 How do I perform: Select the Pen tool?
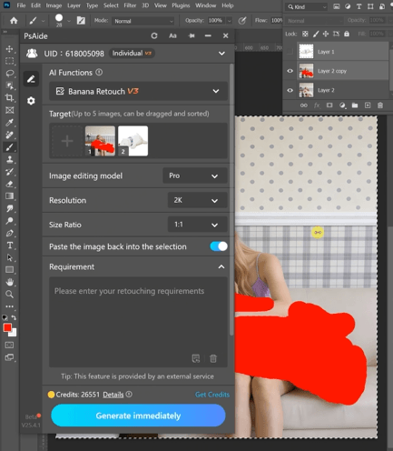click(9, 233)
